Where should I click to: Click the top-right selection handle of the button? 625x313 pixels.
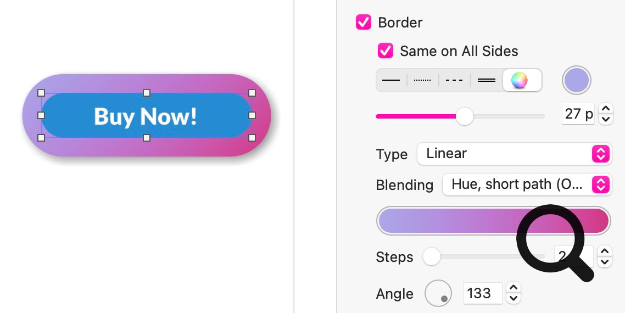click(252, 93)
